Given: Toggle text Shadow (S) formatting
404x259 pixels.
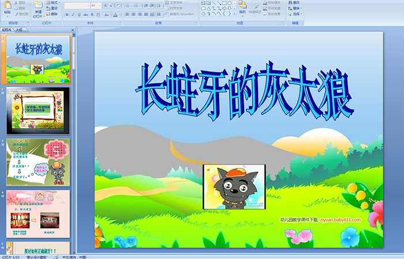Looking at the screenshot, I should click(92, 14).
